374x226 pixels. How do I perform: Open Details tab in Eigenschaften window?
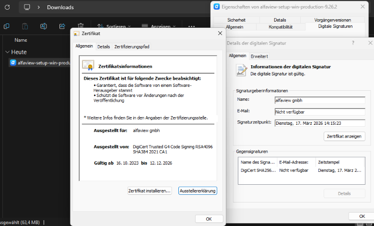(280, 20)
